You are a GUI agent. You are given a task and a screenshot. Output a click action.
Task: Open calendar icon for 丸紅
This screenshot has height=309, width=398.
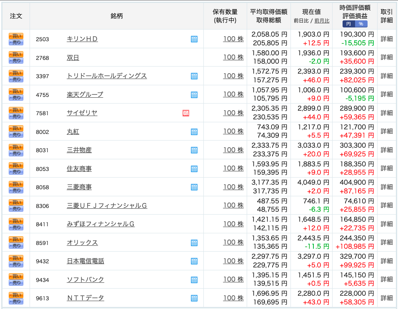click(x=194, y=132)
